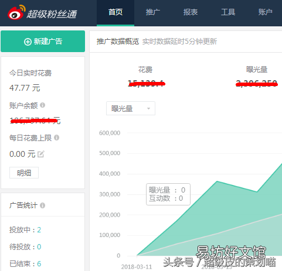Viewport: 282px width, 271px height.
Task: Switch to the 推广 tab
Action: point(153,12)
